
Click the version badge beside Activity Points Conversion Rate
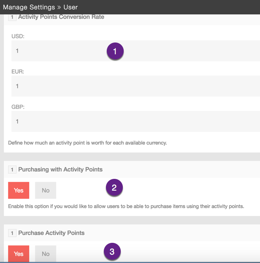[x=12, y=18]
